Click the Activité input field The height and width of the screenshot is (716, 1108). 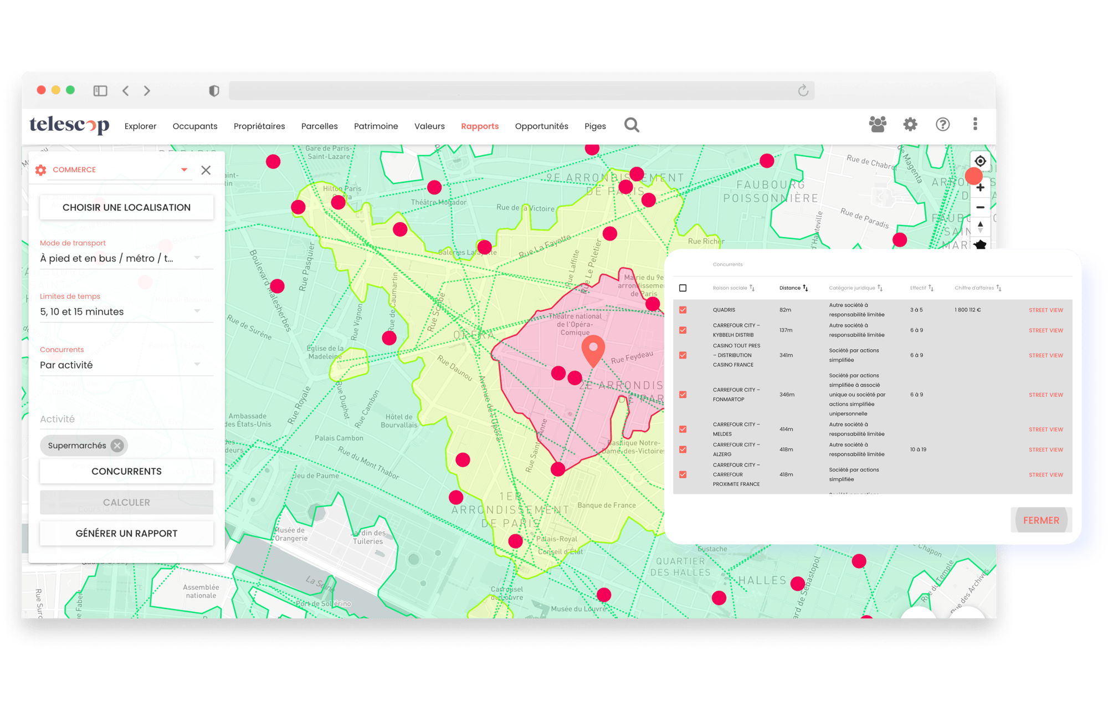(126, 419)
